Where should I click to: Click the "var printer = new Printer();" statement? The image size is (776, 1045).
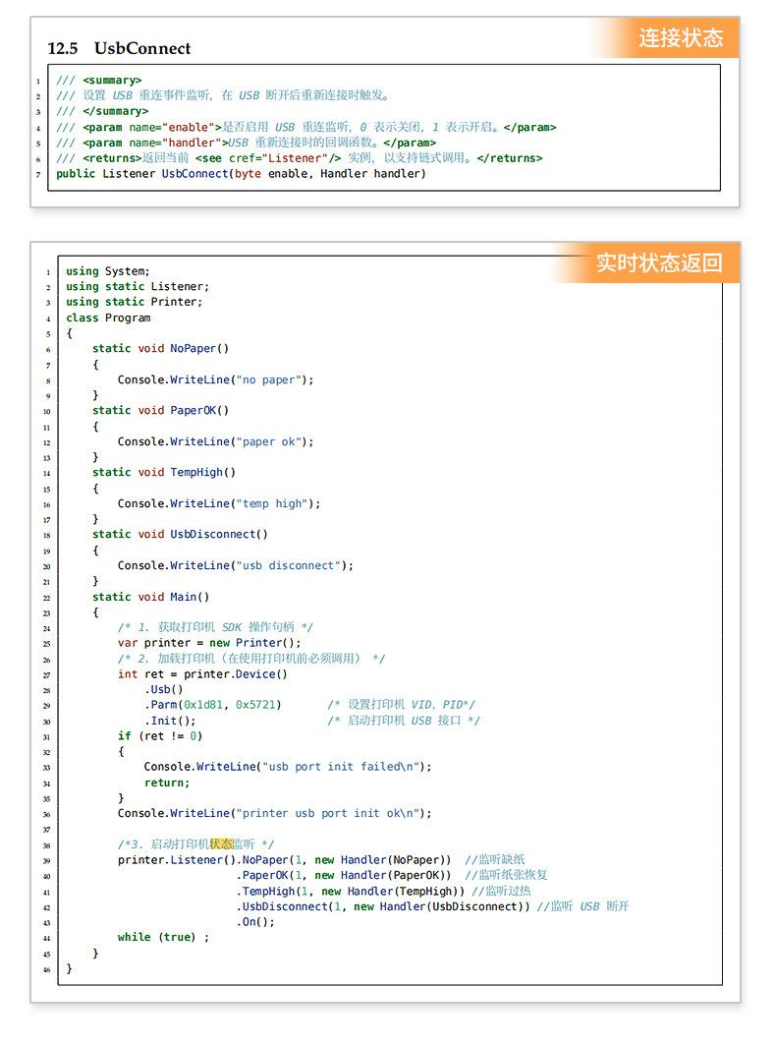coord(209,643)
